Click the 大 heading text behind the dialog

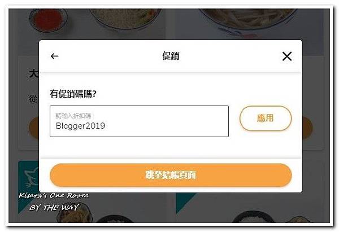(x=34, y=73)
